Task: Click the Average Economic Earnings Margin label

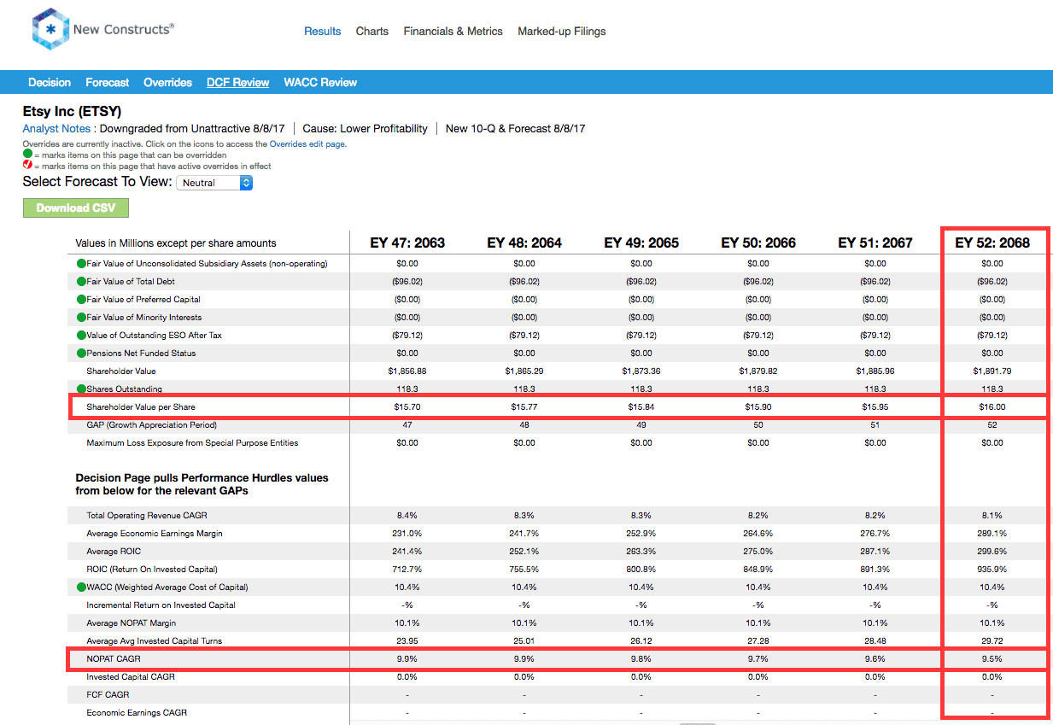Action: click(x=155, y=534)
